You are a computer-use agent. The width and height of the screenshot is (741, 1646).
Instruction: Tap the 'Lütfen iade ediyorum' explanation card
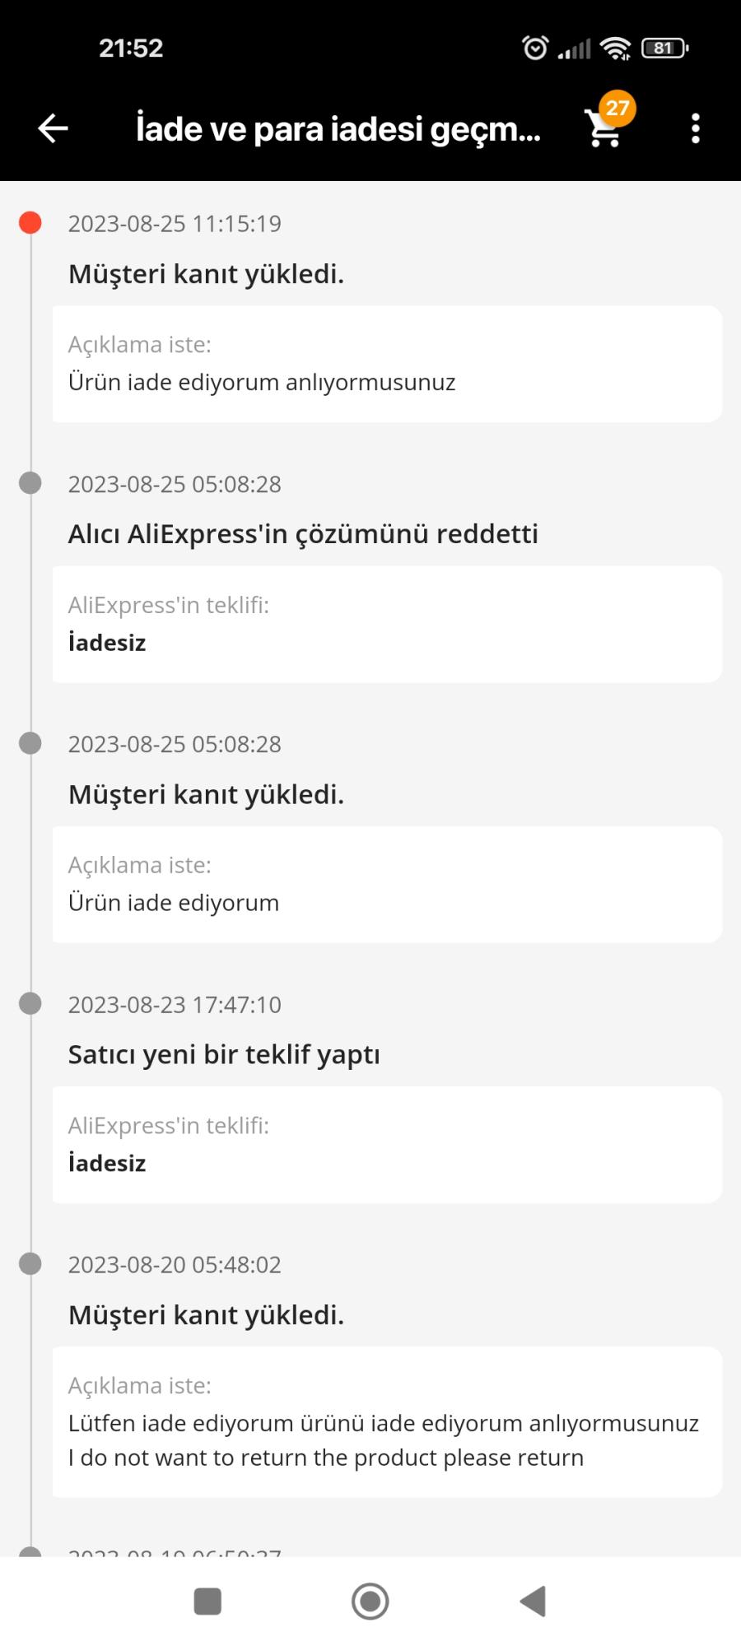tap(387, 1422)
